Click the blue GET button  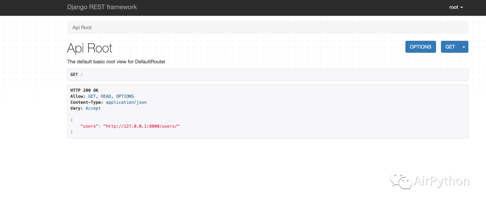450,47
